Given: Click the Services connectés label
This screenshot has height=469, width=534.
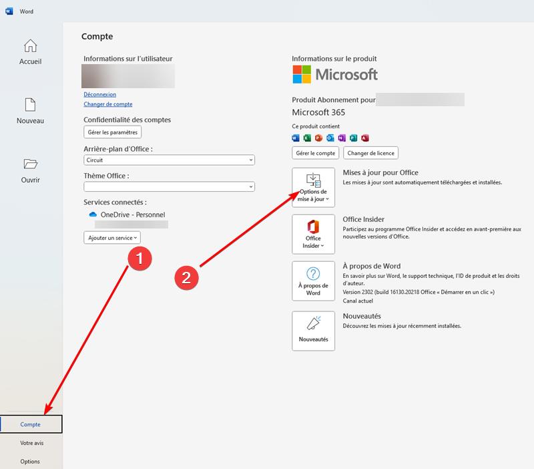Looking at the screenshot, I should (x=115, y=202).
